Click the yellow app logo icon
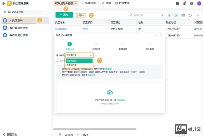Image resolution: width=203 pixels, height=137 pixels. click(x=9, y=3)
